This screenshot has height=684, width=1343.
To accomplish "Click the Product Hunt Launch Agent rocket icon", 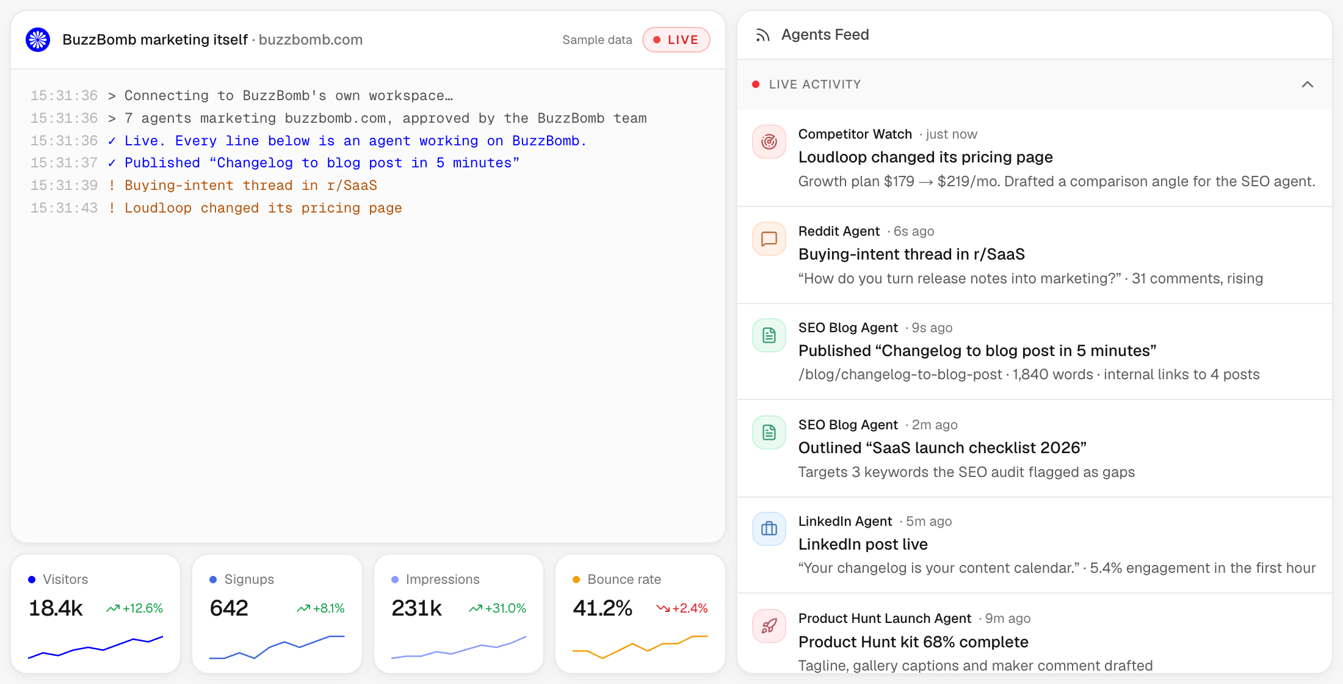I will 769,626.
